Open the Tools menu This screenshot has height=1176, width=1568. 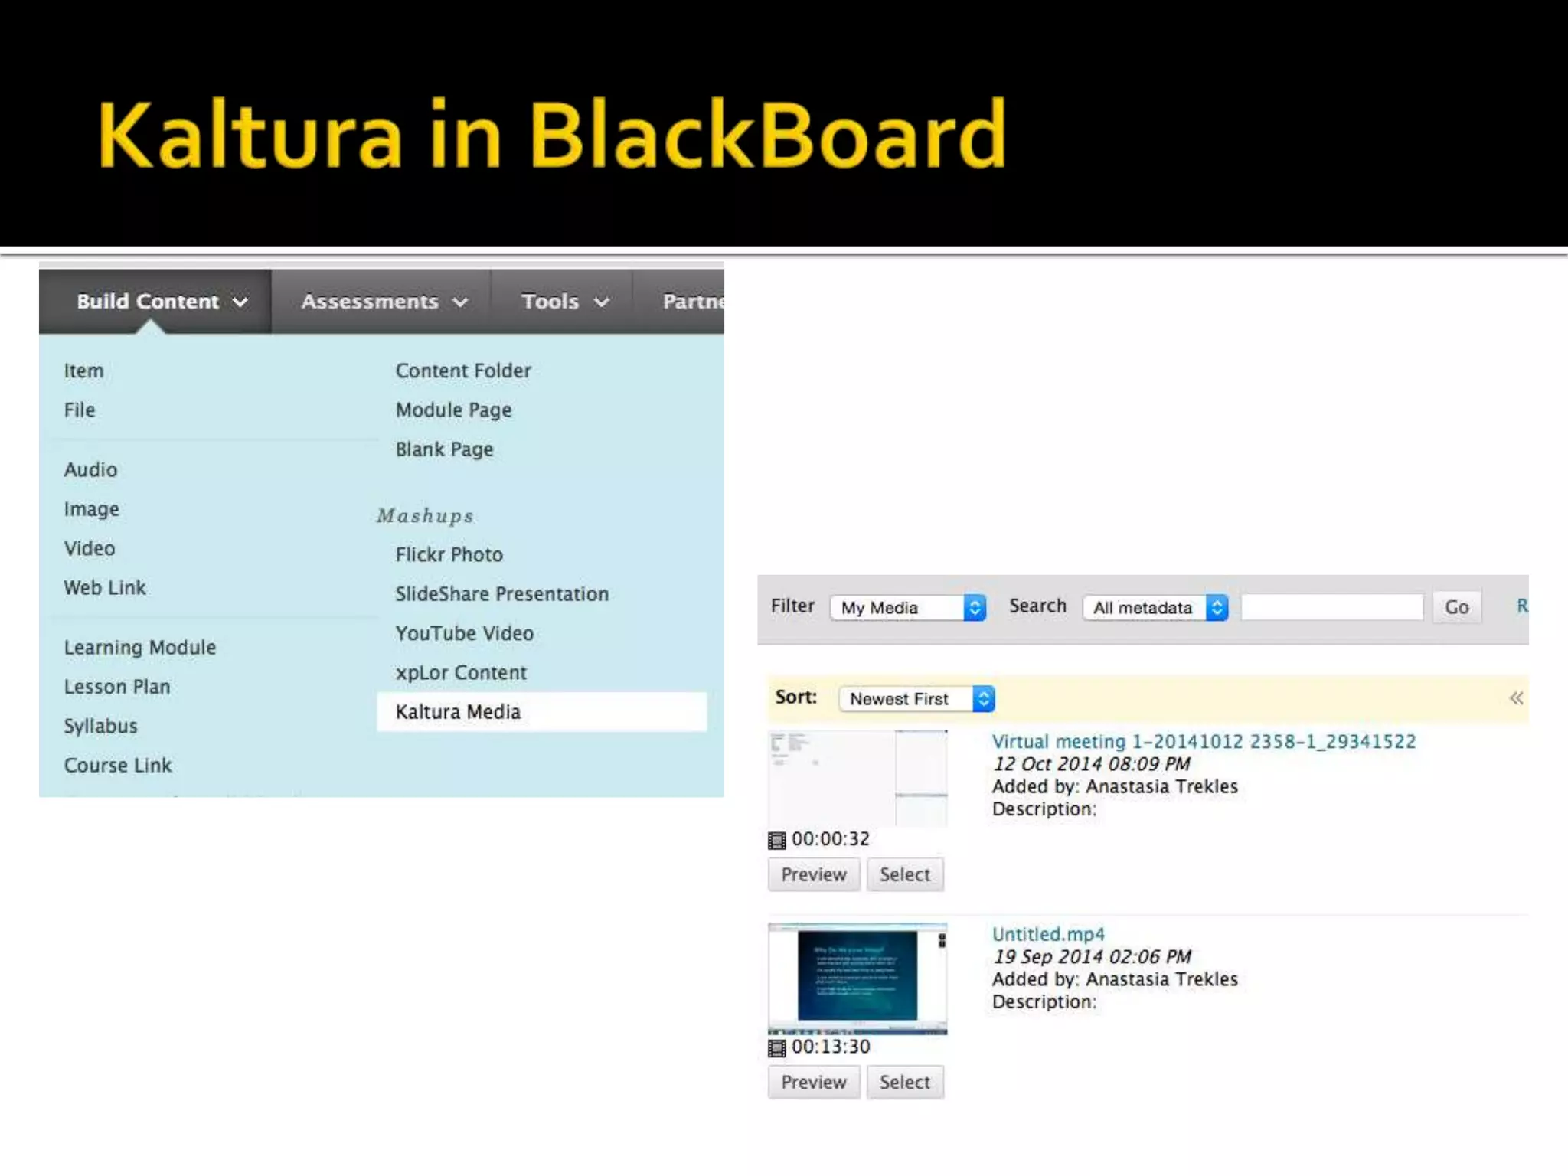coord(564,302)
